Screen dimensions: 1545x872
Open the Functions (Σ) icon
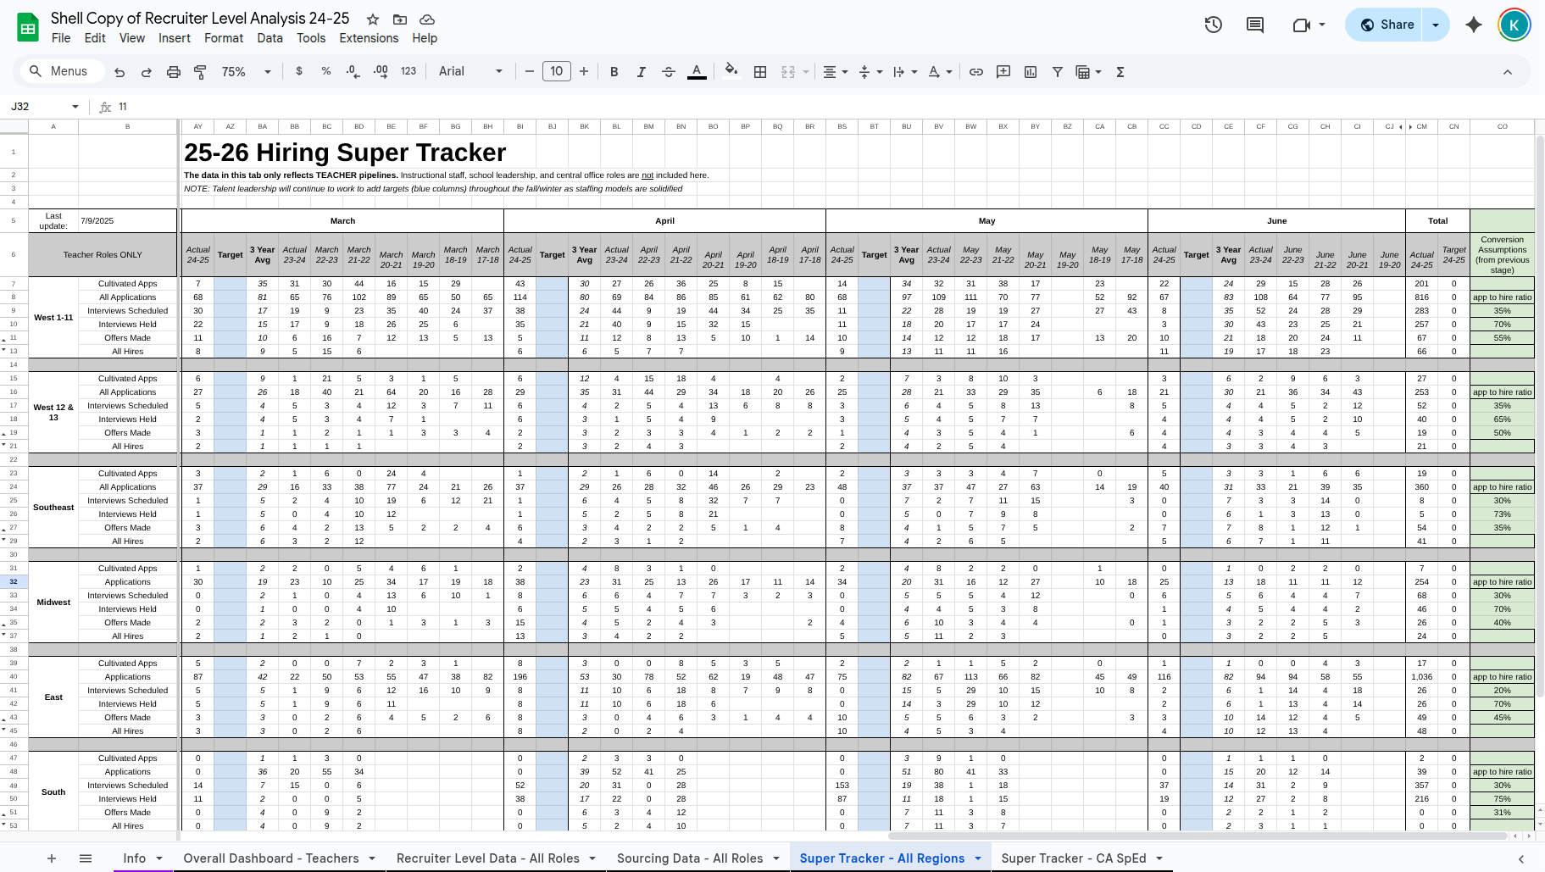pyautogui.click(x=1120, y=71)
